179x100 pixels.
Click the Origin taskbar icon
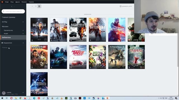[x=107, y=98]
